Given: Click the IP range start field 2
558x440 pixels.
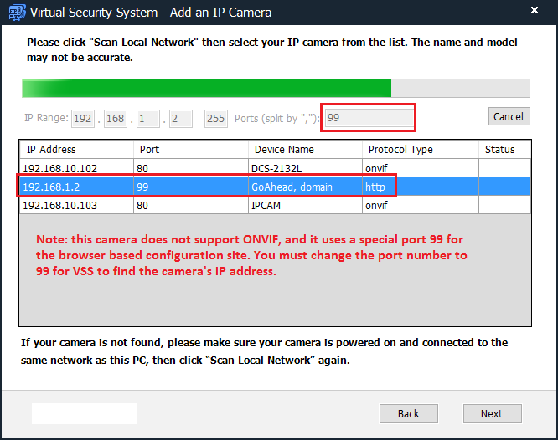Looking at the screenshot, I should click(181, 118).
